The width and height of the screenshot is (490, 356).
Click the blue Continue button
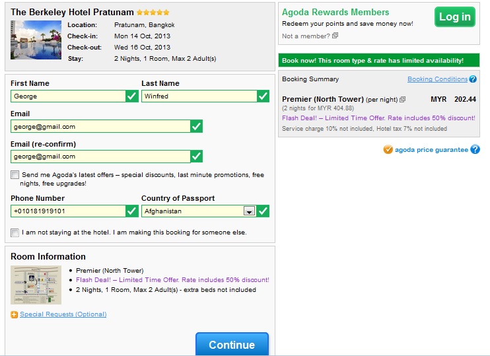click(232, 344)
